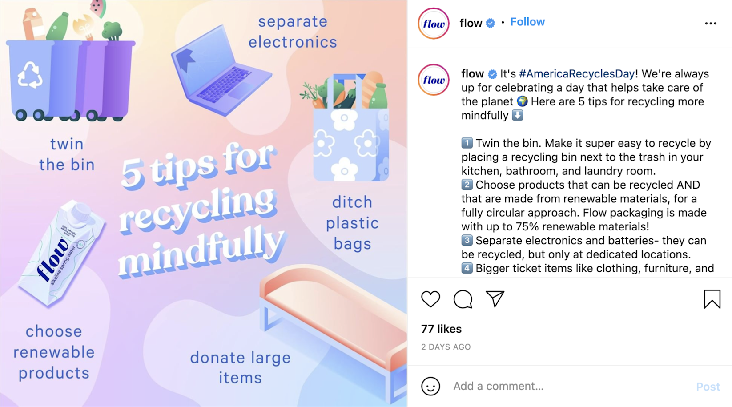Follow the flow account
Screen dimensions: 732x407
click(527, 22)
